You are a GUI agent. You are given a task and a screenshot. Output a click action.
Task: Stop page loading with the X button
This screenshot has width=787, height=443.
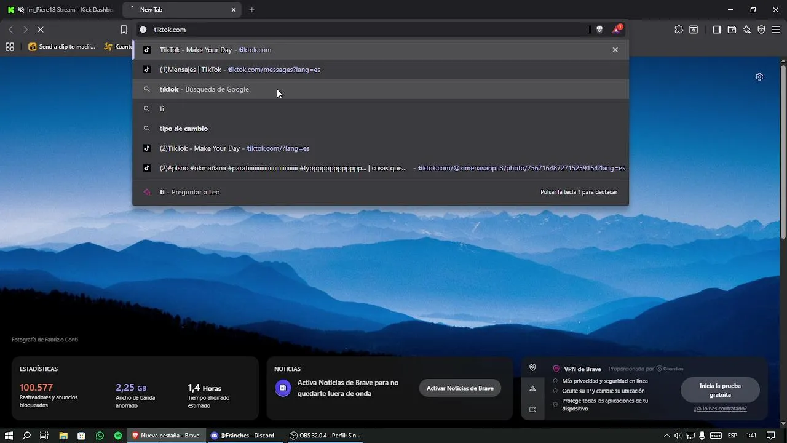40,30
